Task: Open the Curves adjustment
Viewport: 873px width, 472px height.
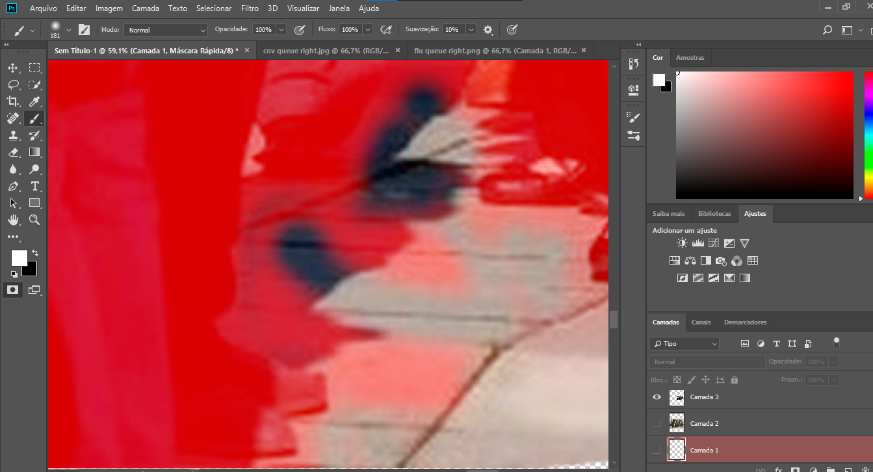Action: pyautogui.click(x=713, y=243)
